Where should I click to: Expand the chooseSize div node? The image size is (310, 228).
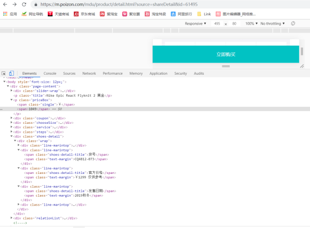point(12,122)
